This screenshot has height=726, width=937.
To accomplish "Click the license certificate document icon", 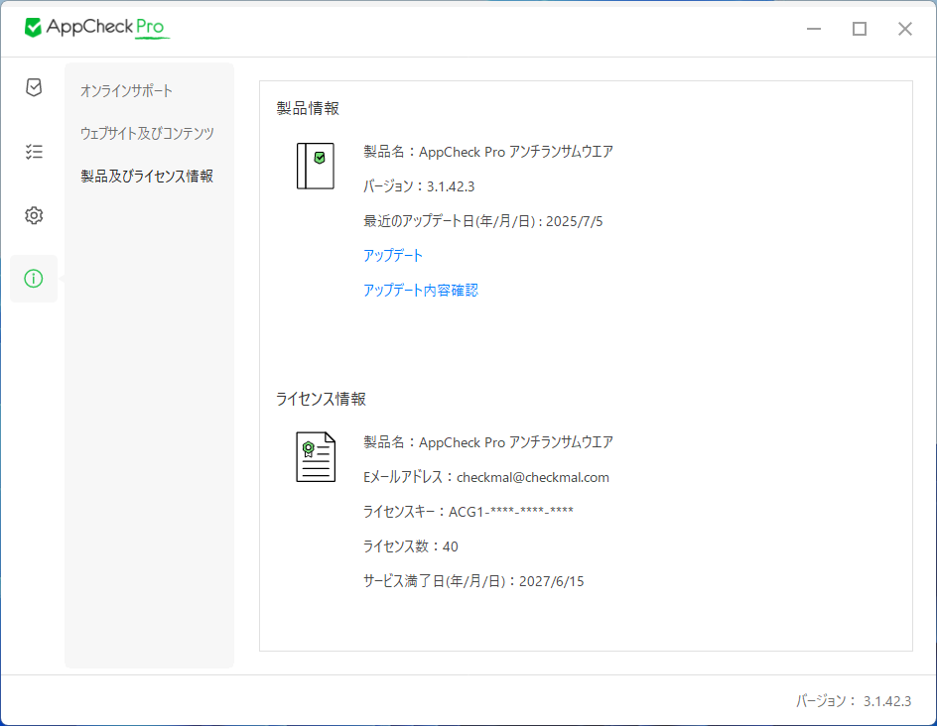I will 315,456.
